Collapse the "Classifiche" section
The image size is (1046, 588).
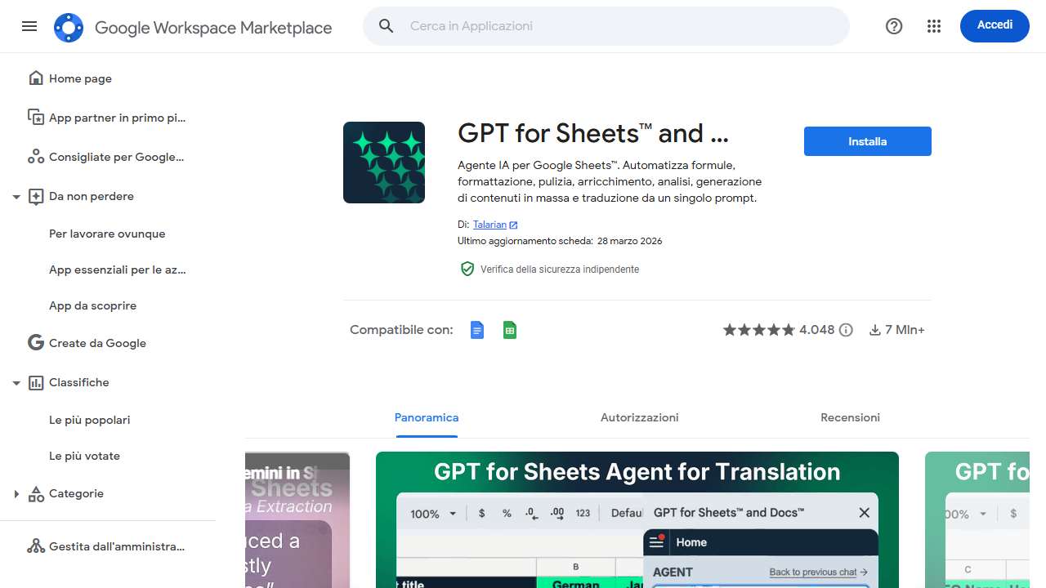[x=16, y=382]
